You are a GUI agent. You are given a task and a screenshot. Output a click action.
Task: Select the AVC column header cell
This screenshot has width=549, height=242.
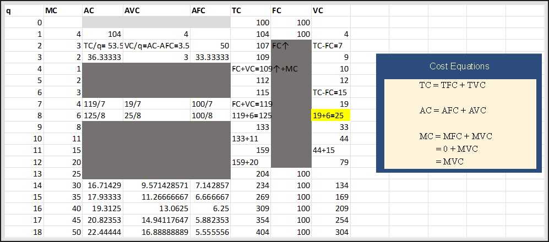coord(156,11)
